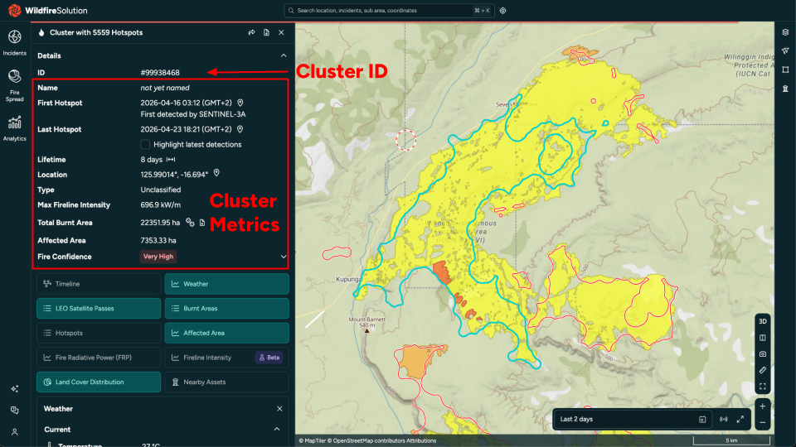Click the 'not yet named' name value
This screenshot has height=447, width=796.
165,88
